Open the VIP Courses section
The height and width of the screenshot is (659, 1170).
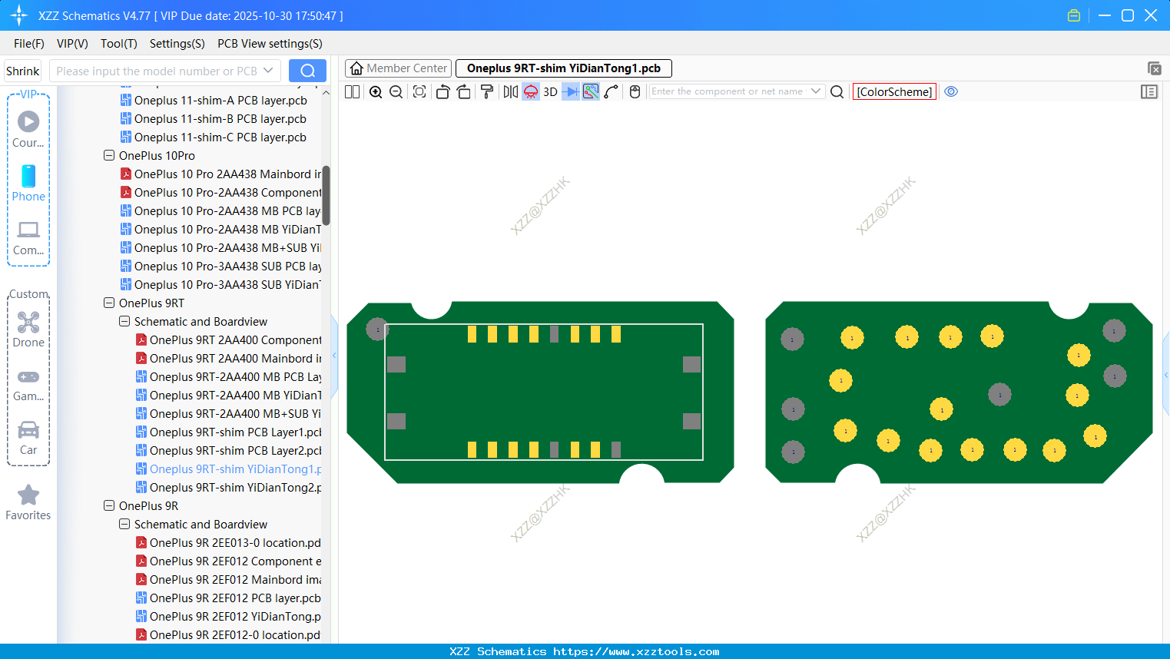click(x=28, y=129)
